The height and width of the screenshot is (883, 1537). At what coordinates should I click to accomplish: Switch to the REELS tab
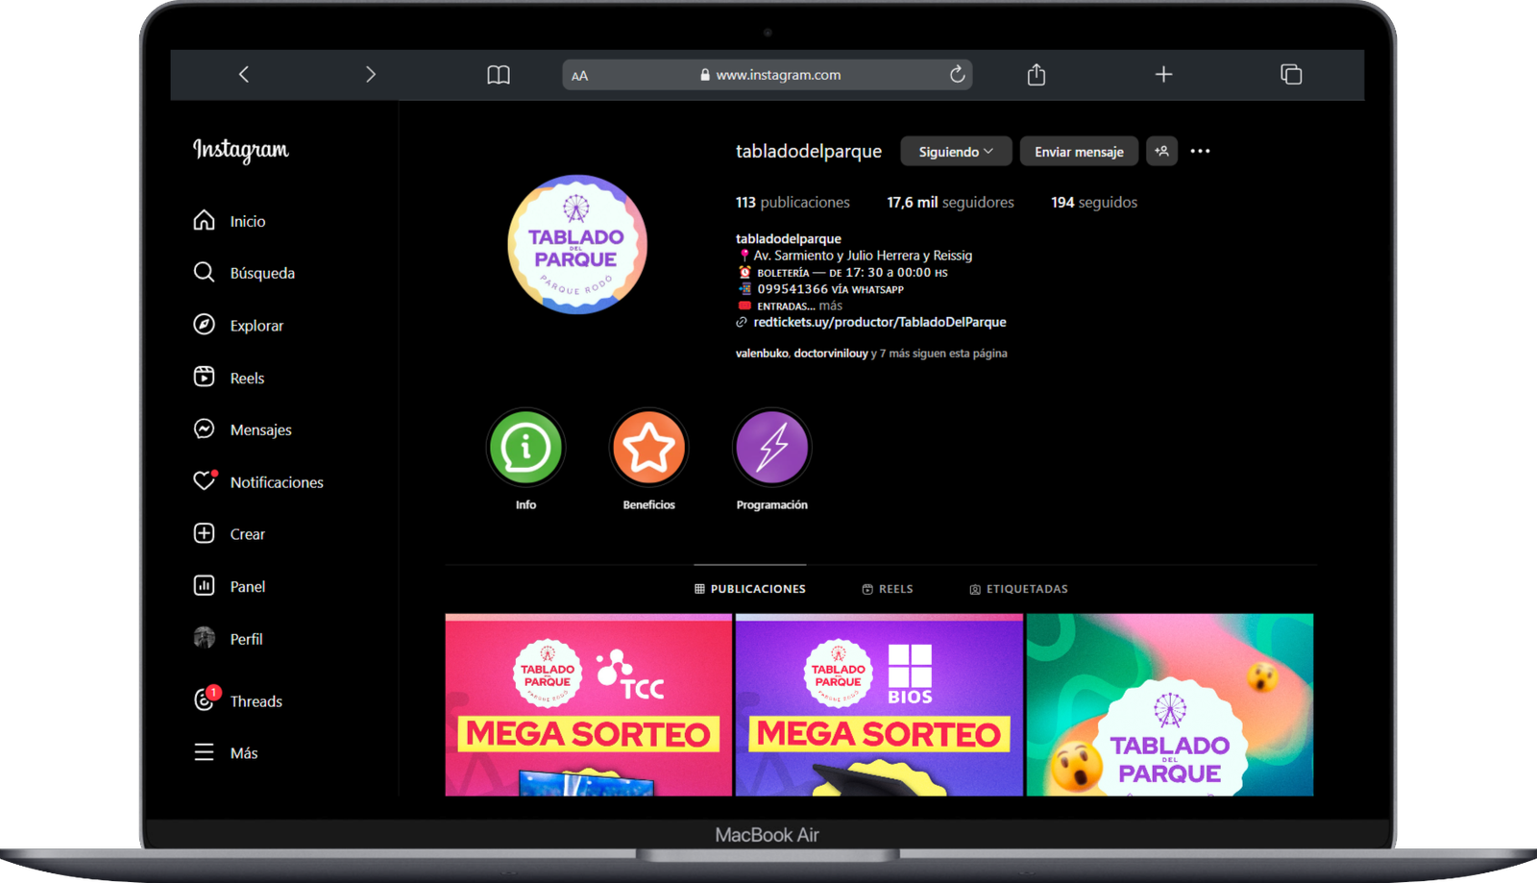click(887, 589)
